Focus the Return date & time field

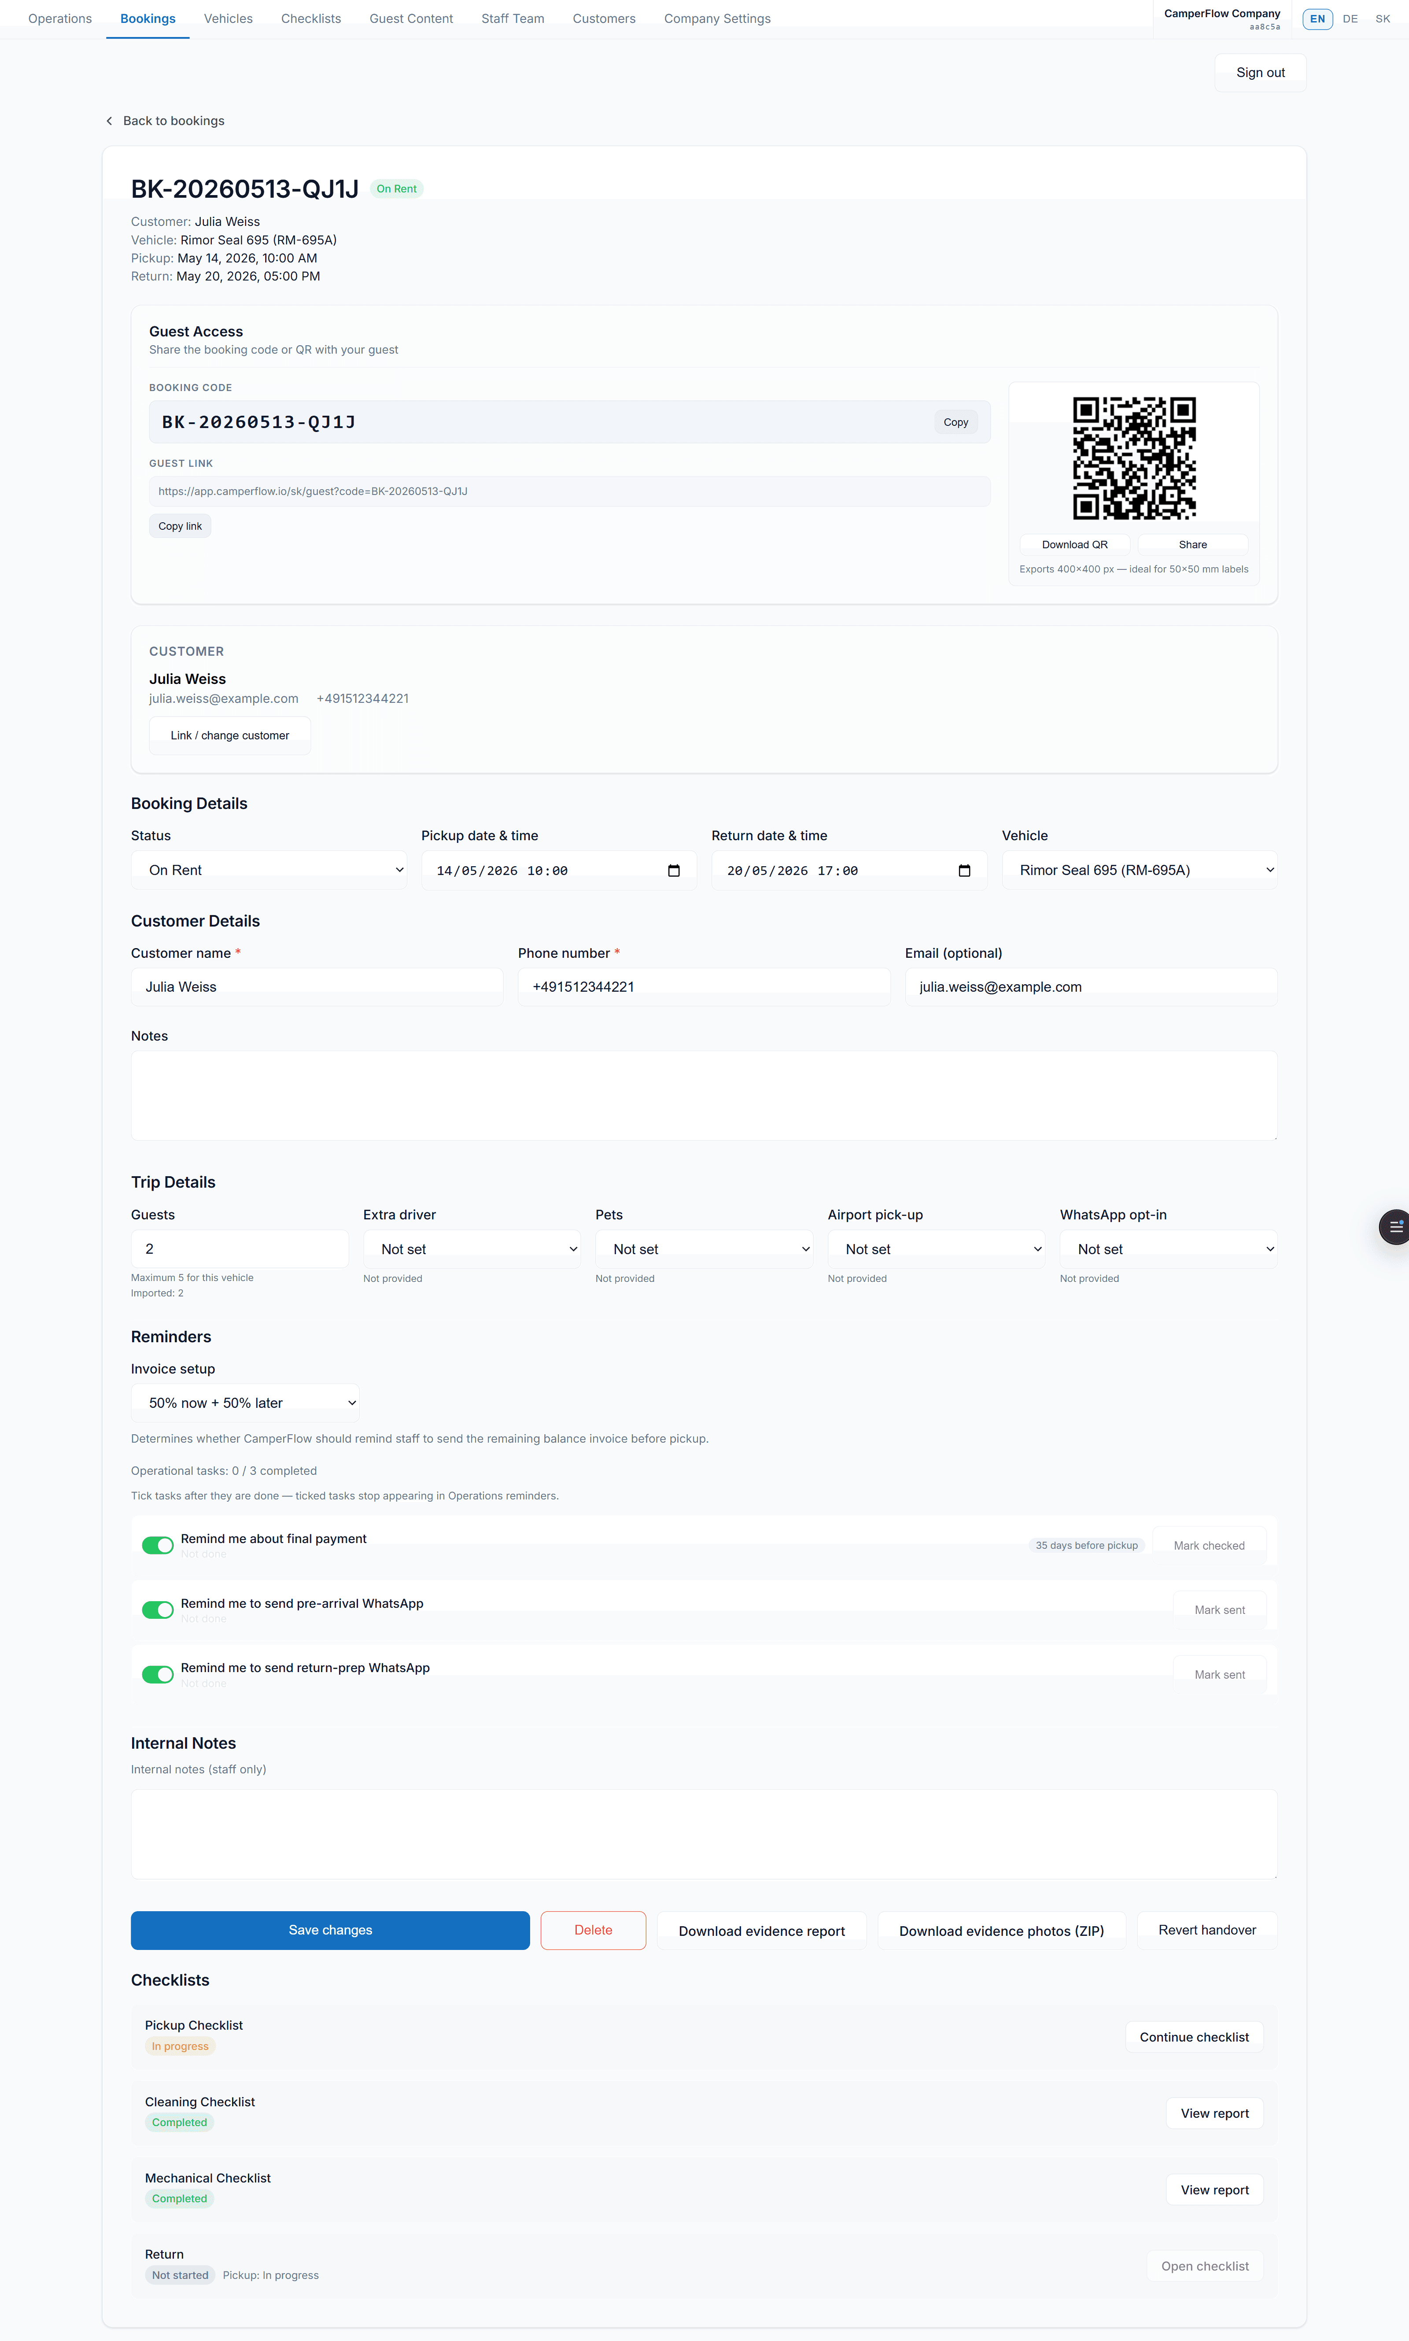(x=850, y=871)
